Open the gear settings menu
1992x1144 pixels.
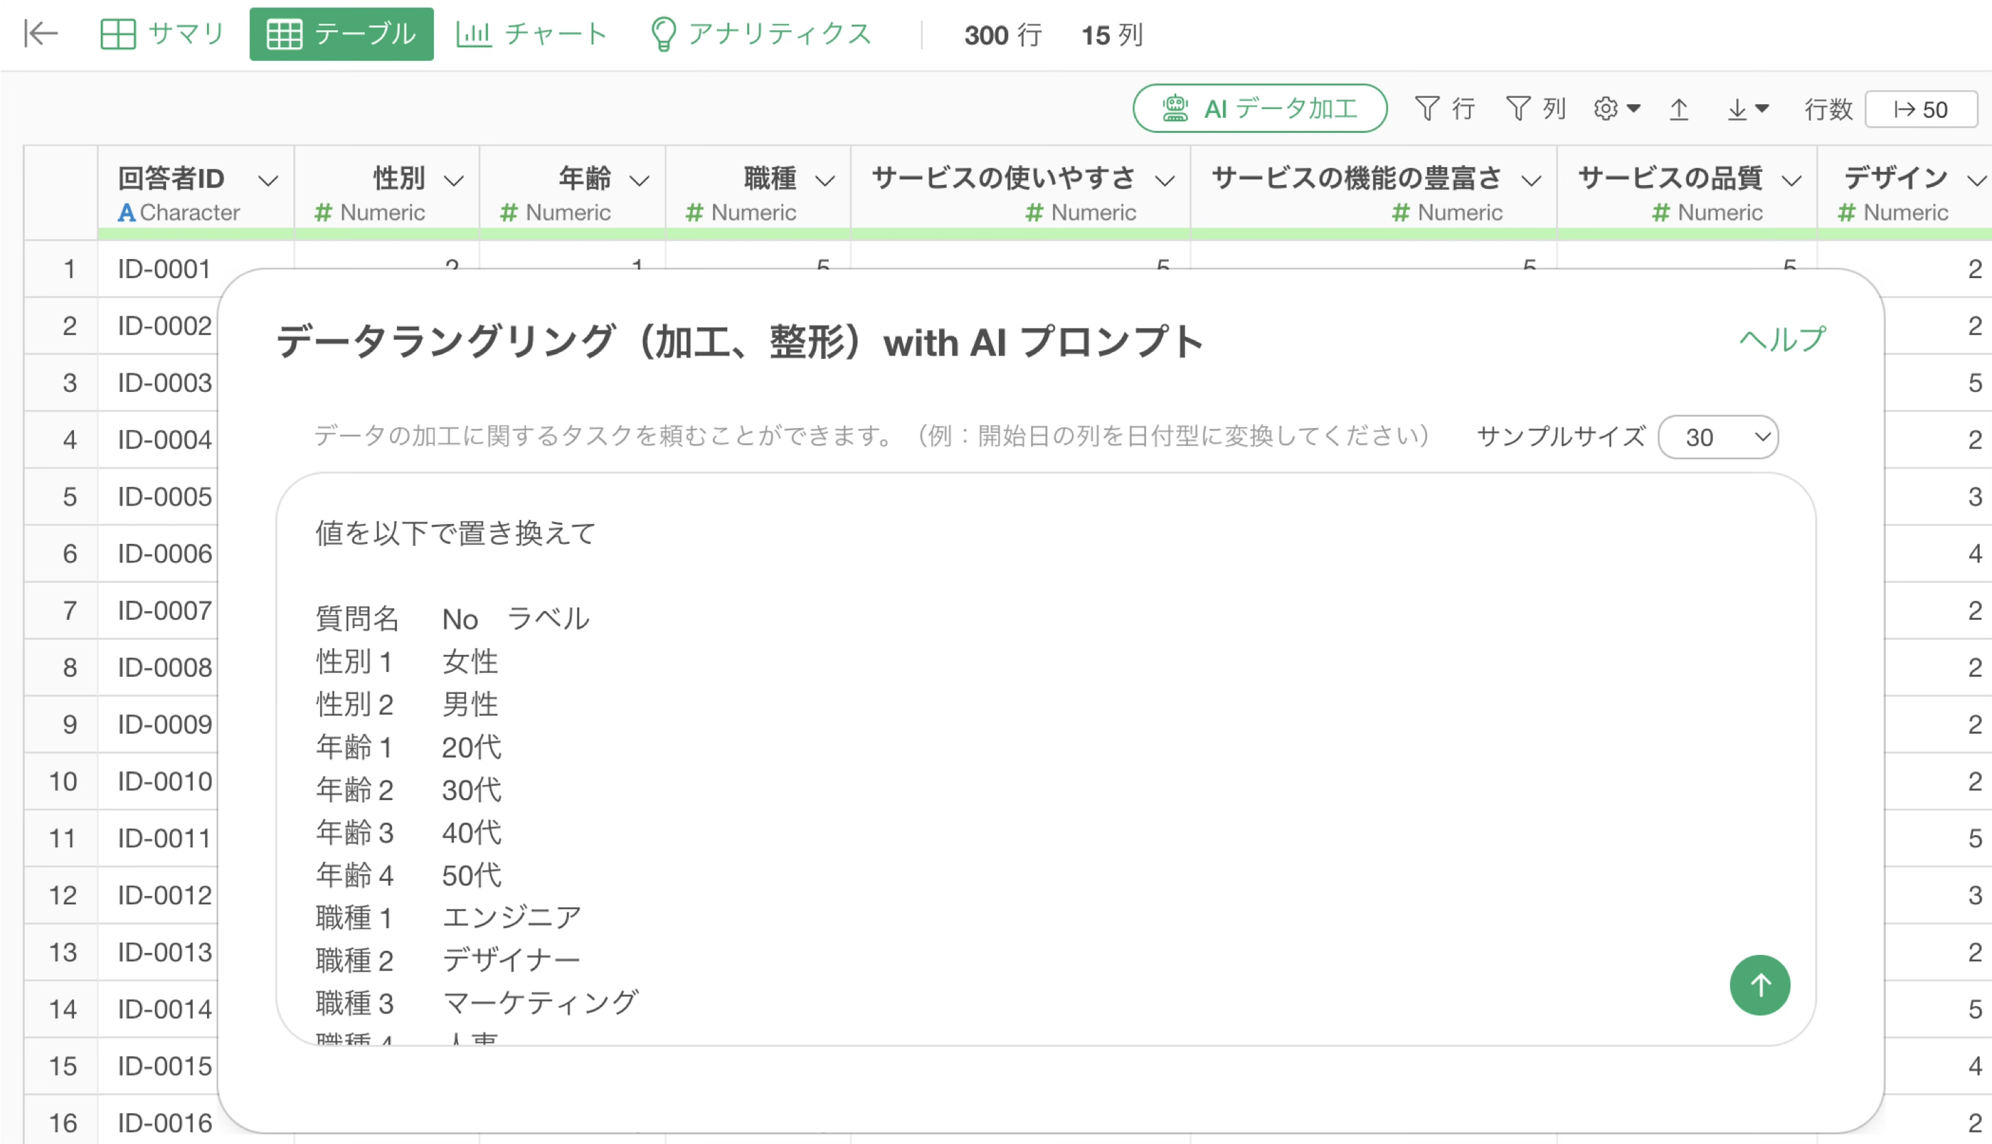(1616, 108)
